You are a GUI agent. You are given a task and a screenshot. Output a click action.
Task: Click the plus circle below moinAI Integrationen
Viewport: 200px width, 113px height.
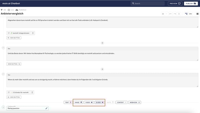point(102,43)
